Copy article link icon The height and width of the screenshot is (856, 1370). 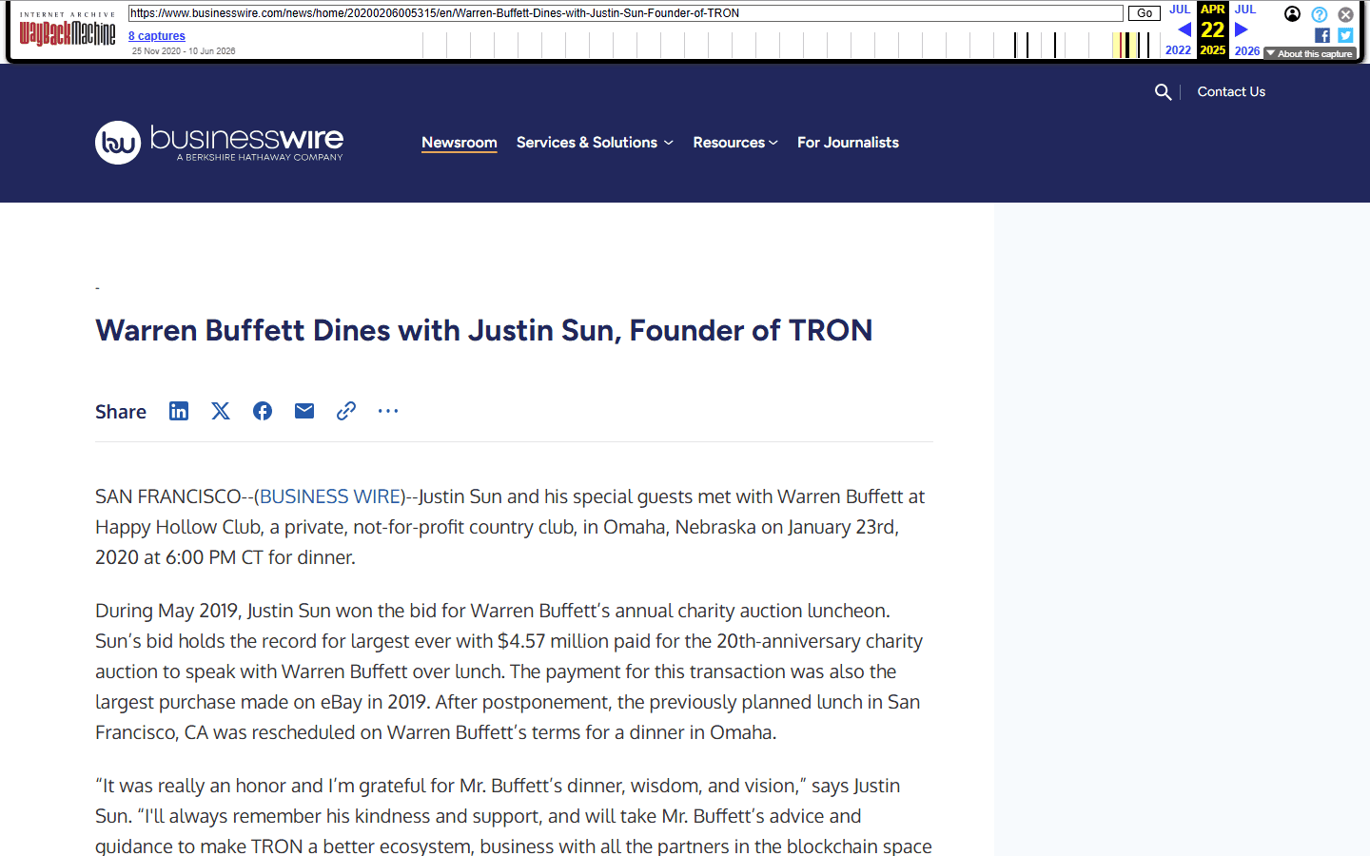pos(346,411)
